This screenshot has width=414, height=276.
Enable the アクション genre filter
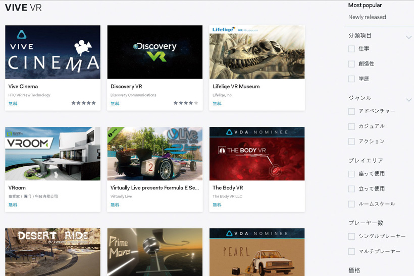(x=351, y=142)
